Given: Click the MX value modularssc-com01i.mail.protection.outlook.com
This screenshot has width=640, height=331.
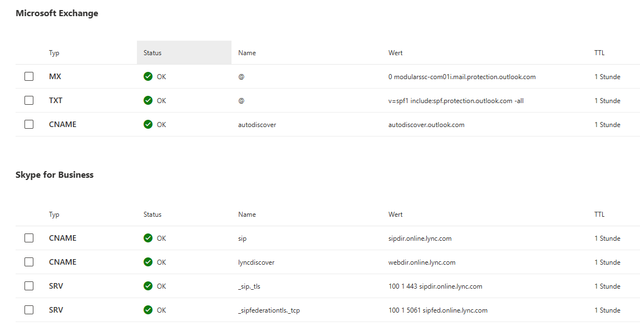Looking at the screenshot, I should 462,77.
